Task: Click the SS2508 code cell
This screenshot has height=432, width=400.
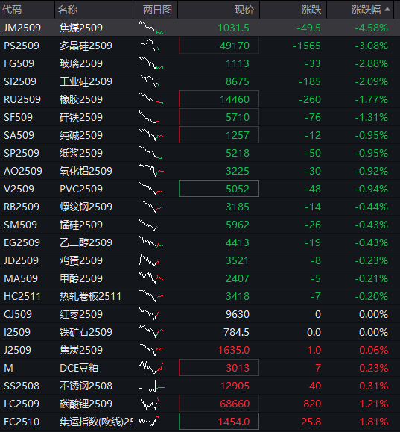Action: pos(22,386)
